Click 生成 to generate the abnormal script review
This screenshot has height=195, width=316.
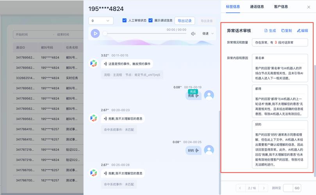270,30
